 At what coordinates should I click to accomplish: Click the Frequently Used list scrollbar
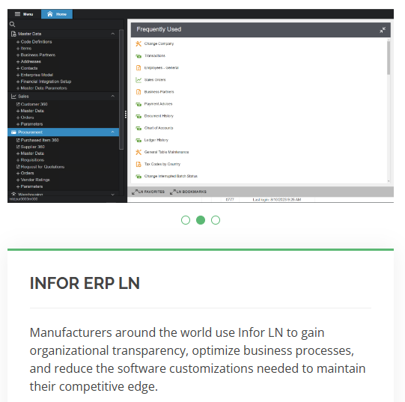tap(389, 58)
